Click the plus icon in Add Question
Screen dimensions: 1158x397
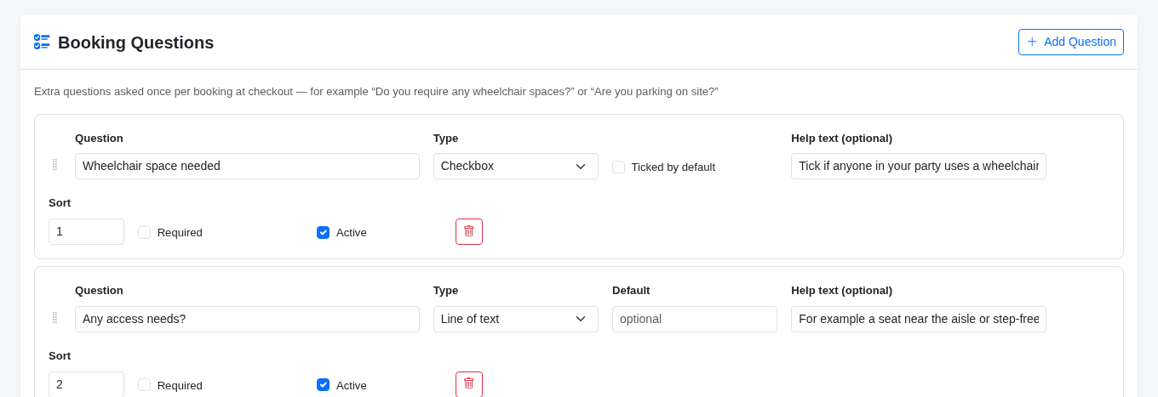pos(1032,42)
